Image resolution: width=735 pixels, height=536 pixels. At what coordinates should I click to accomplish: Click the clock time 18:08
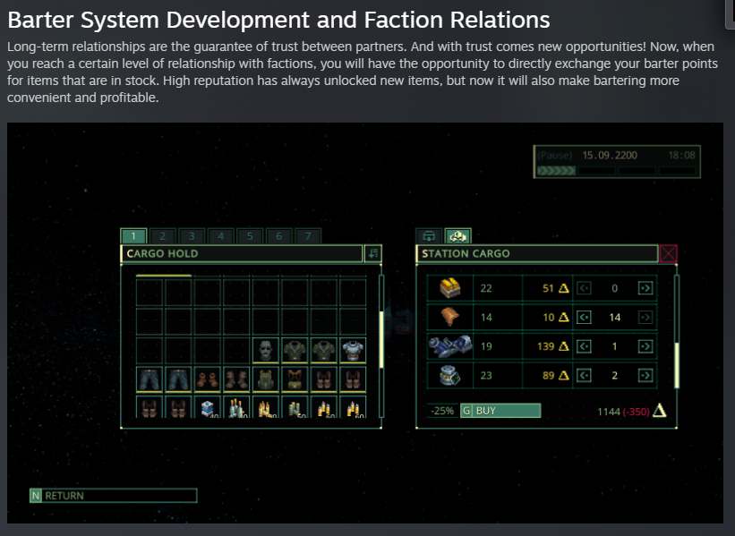coord(681,155)
